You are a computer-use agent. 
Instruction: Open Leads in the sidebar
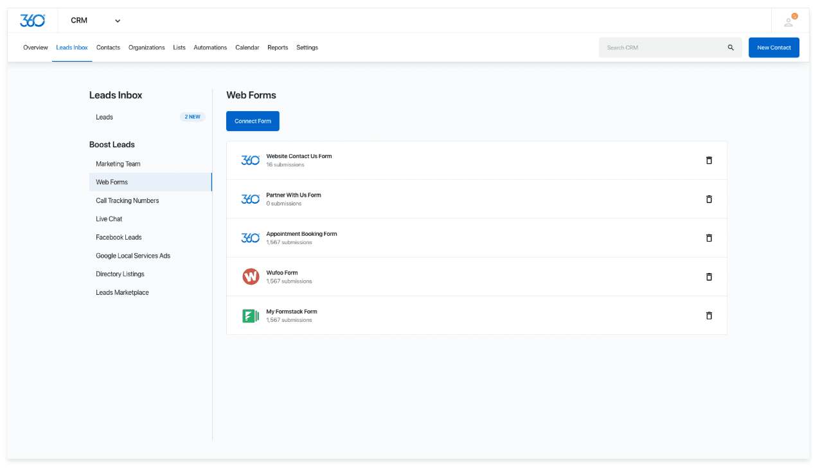coord(105,117)
